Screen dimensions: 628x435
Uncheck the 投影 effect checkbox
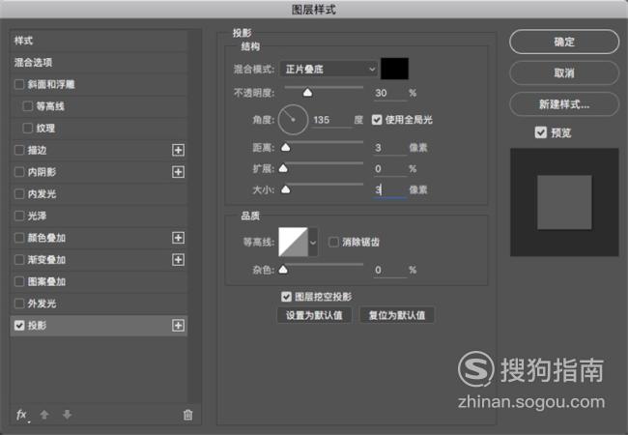[18, 325]
